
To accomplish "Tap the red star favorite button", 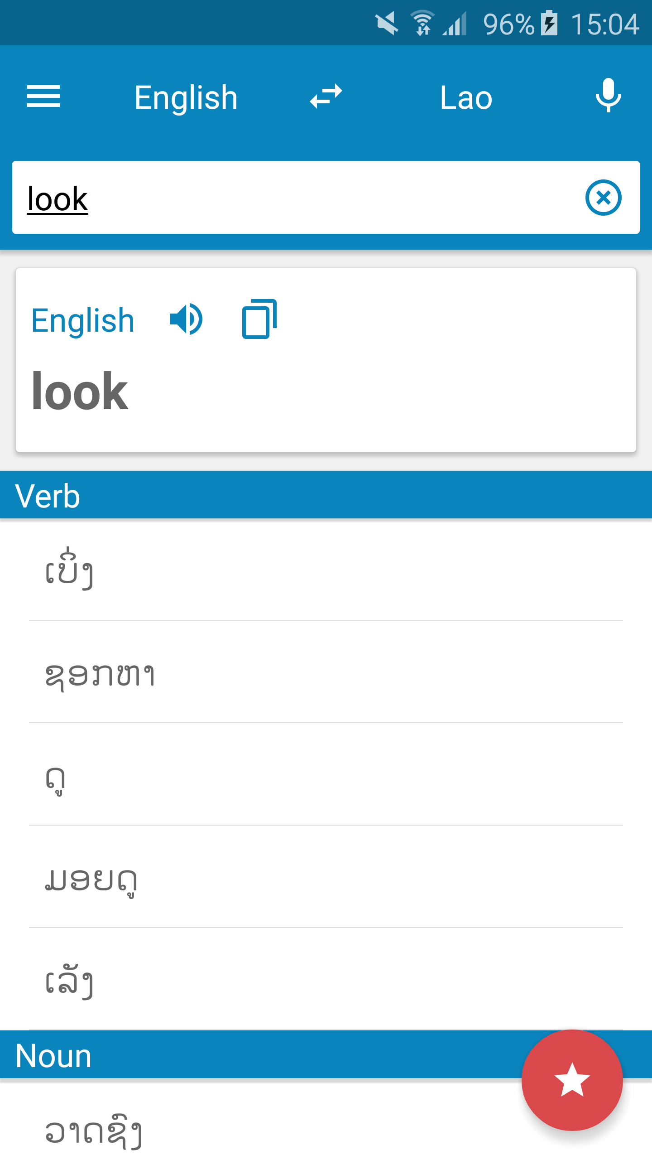I will tap(572, 1080).
